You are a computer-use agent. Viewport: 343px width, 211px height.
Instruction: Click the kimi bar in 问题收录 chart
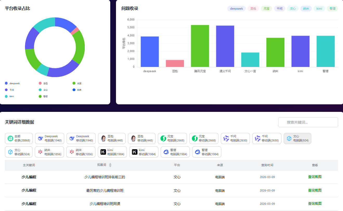tap(300, 51)
